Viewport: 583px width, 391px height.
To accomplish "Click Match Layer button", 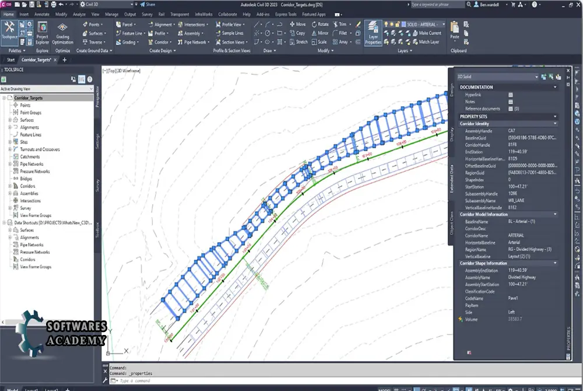I will (x=426, y=42).
